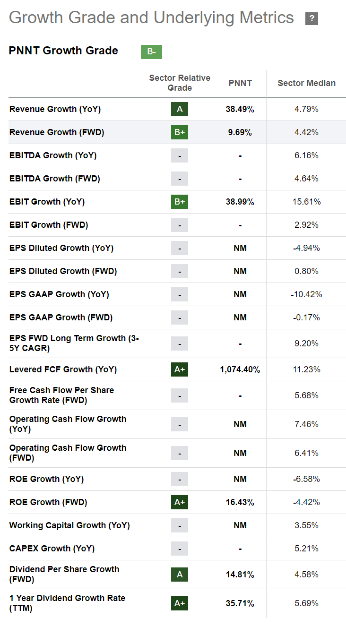Select the Sector Relative Grade column header
The height and width of the screenshot is (635, 346).
point(180,83)
